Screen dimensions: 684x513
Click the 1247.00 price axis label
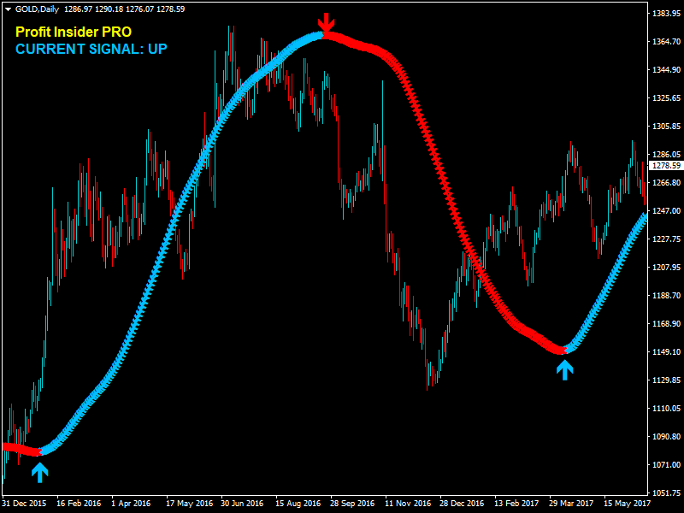[x=666, y=211]
